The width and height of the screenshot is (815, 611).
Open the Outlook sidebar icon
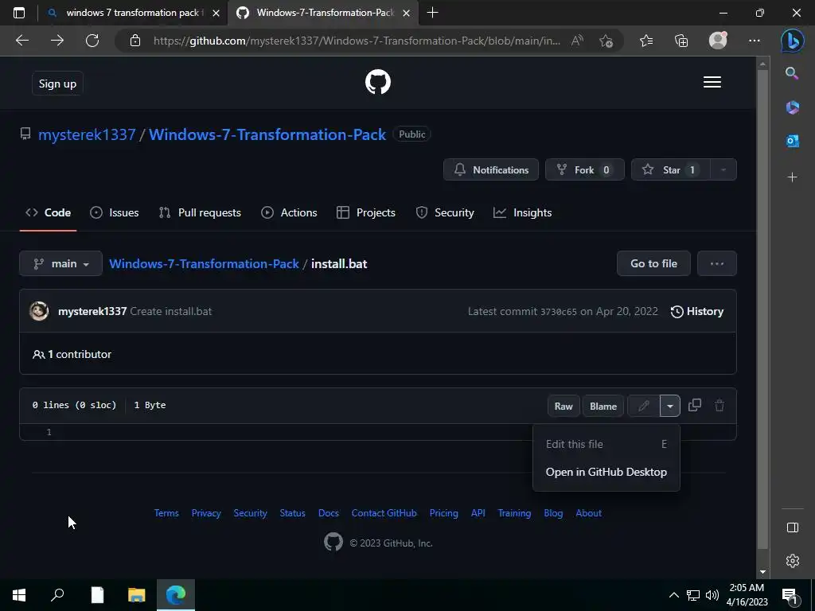coord(792,141)
